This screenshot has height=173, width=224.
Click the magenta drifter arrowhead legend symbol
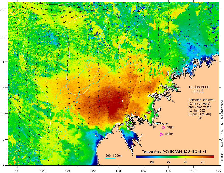click(x=161, y=134)
